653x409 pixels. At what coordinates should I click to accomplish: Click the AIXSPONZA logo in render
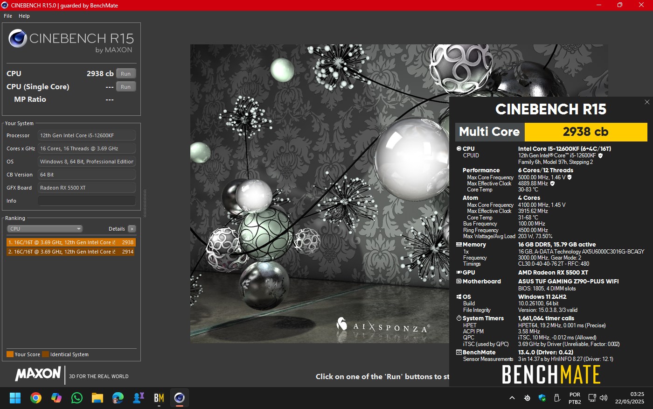click(383, 325)
